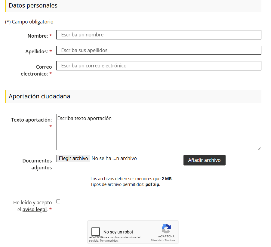
Task: Open the reCAPTCHA Términos link
Action: [x=170, y=240]
